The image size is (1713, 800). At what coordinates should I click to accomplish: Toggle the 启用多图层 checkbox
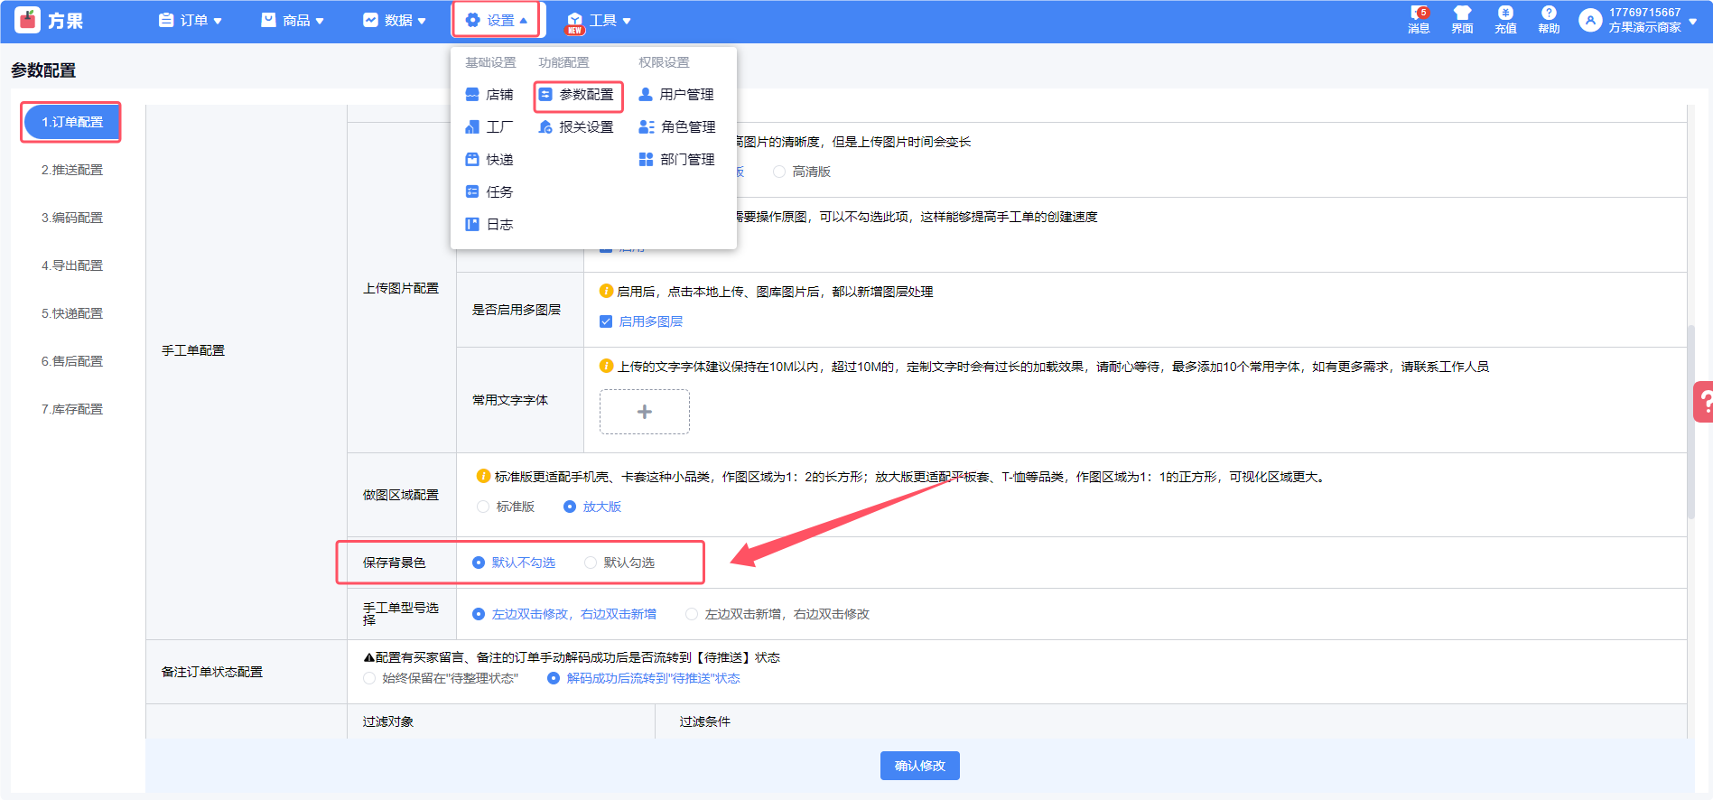(x=606, y=321)
